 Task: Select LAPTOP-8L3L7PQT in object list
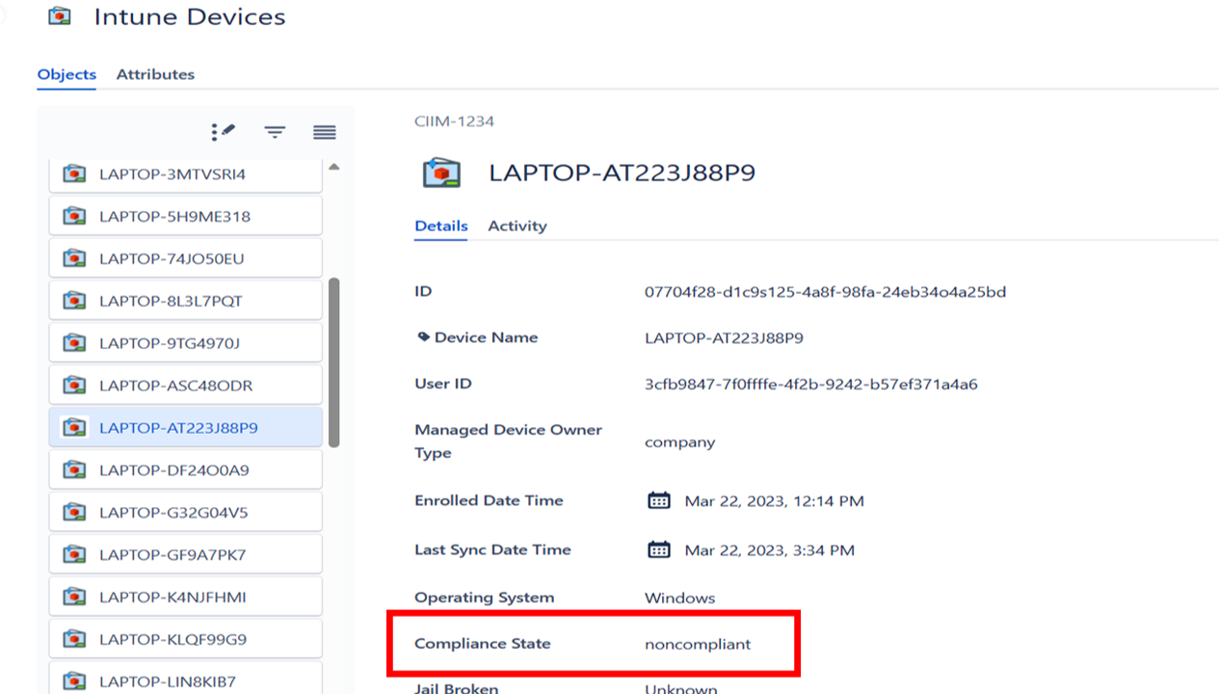(x=185, y=302)
